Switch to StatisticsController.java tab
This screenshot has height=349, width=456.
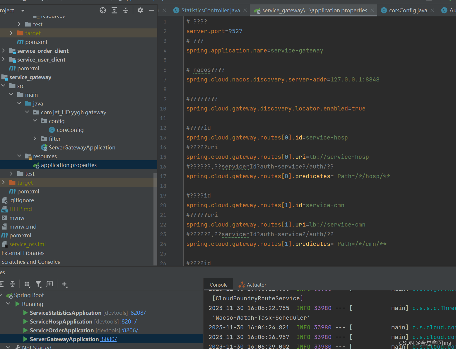click(211, 10)
